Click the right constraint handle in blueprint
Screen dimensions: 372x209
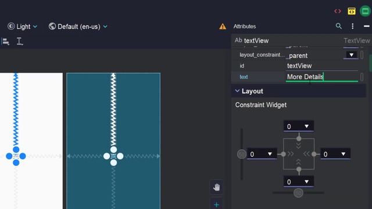(120, 156)
